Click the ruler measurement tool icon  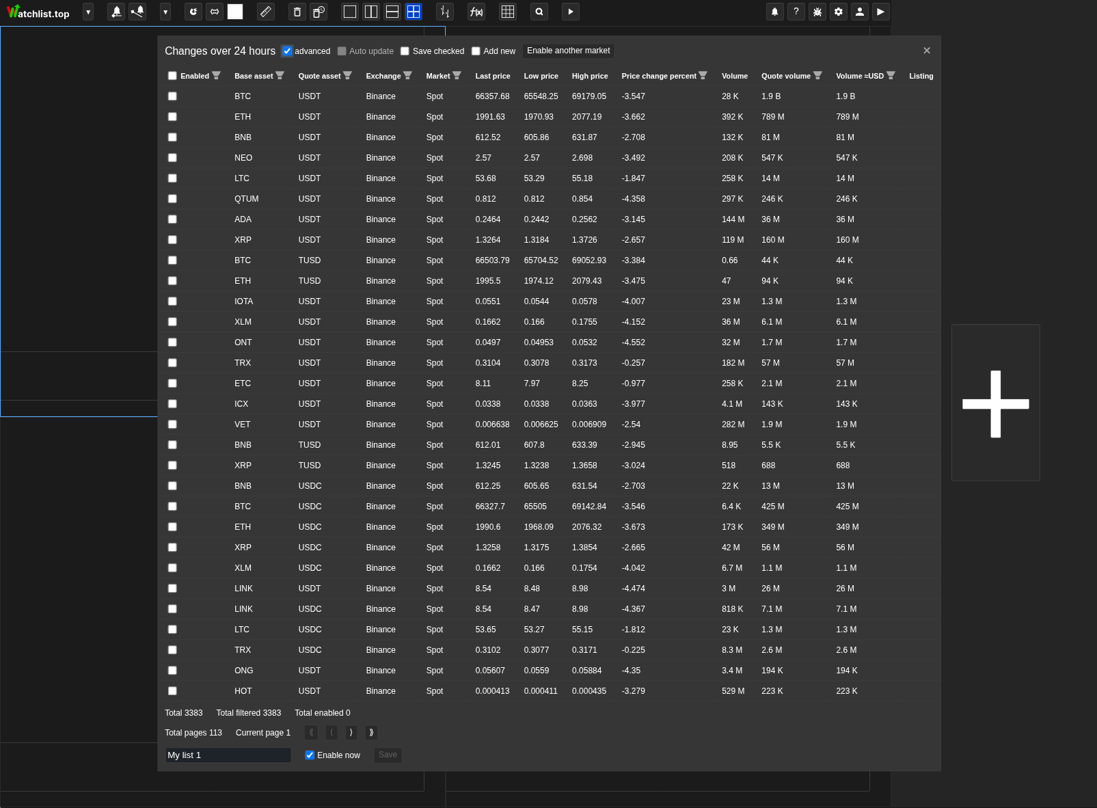[266, 12]
